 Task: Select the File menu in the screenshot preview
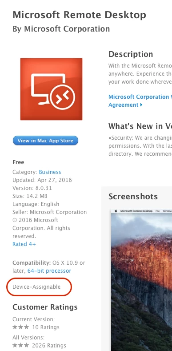157,211
